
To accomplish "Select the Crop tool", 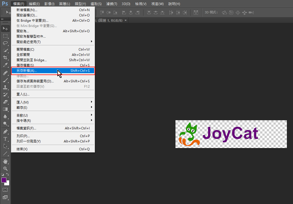I will click(5, 58).
